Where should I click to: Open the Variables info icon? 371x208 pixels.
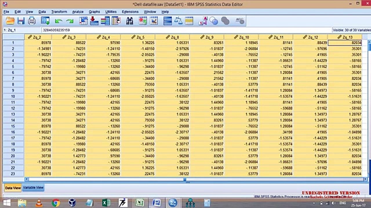pos(105,21)
